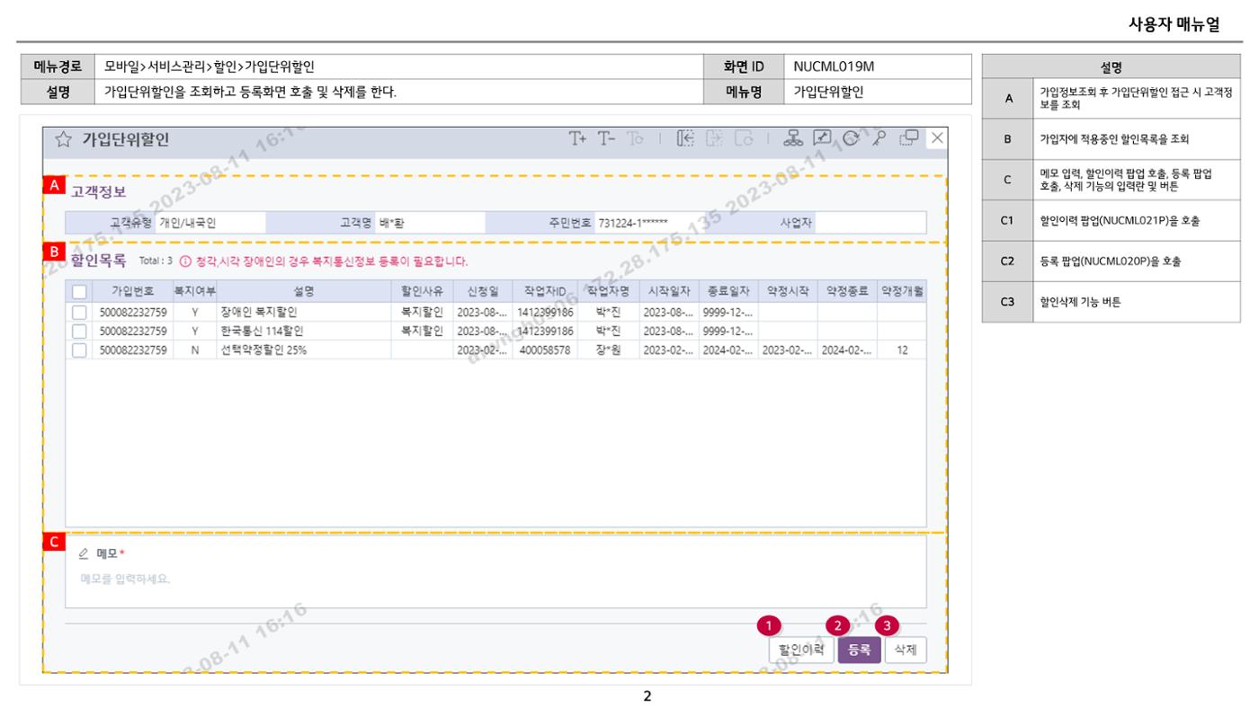Click the purple 등록 button
This screenshot has width=1259, height=708.
click(x=859, y=650)
